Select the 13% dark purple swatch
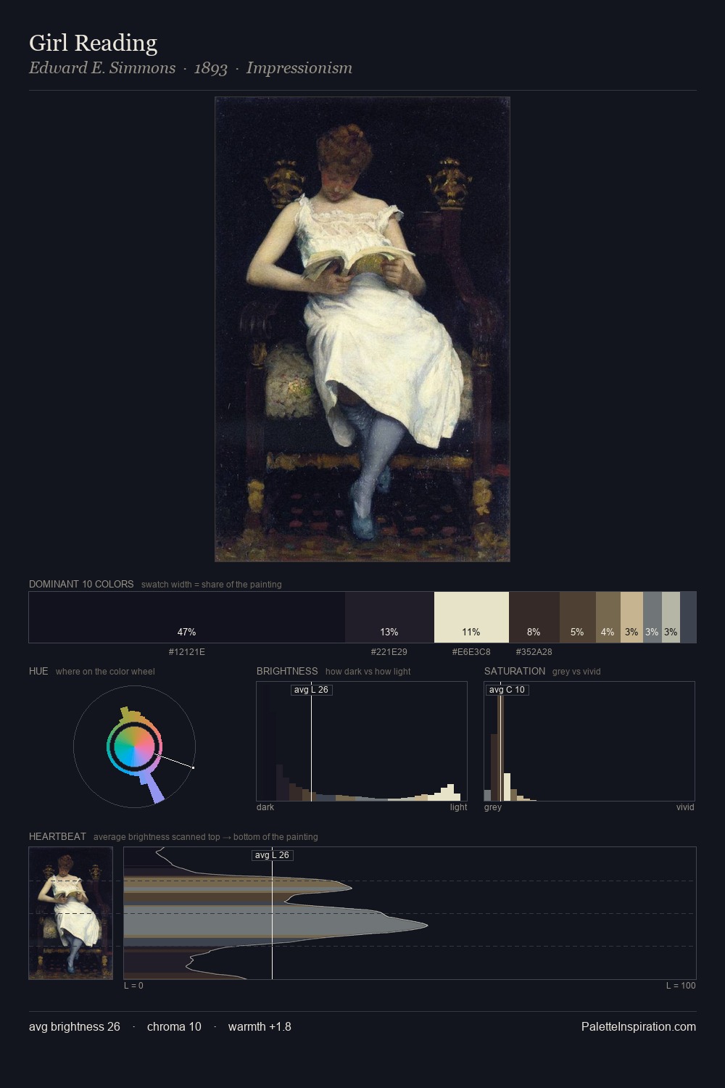 pyautogui.click(x=389, y=617)
